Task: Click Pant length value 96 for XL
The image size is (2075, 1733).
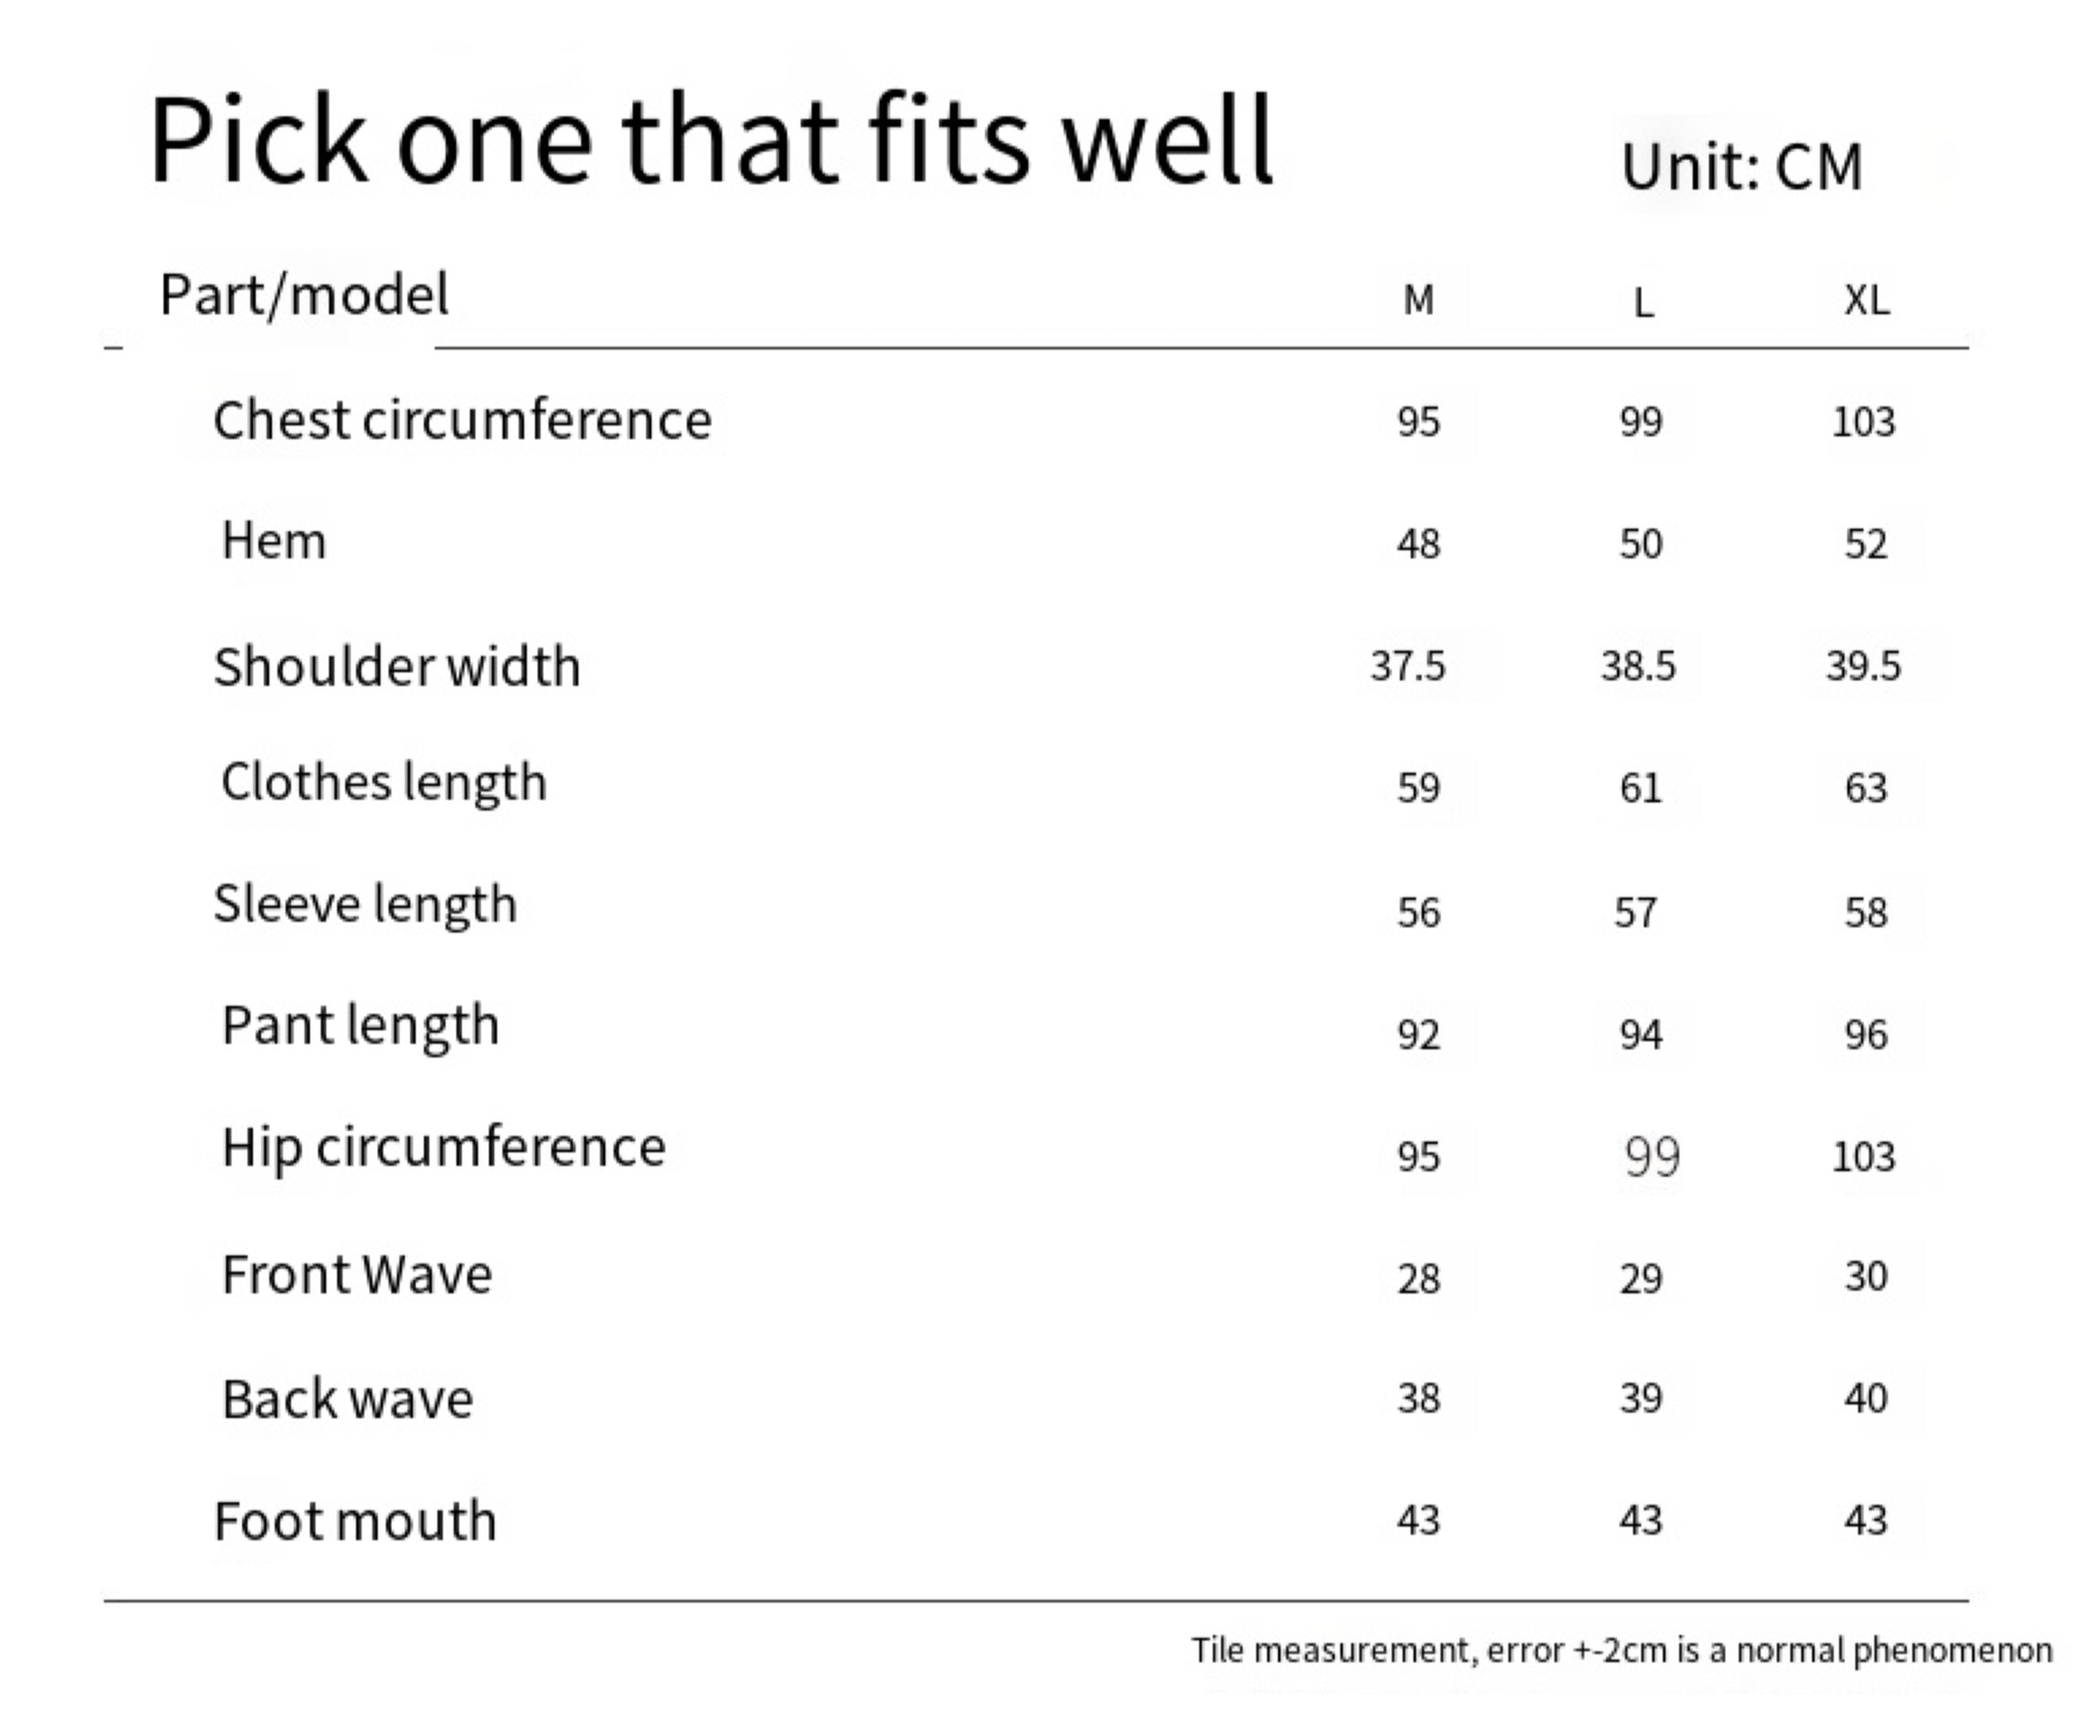Action: pyautogui.click(x=1865, y=1035)
